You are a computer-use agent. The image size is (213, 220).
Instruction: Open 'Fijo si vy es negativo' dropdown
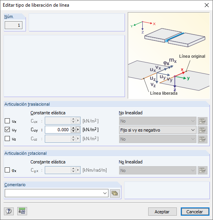click(x=158, y=130)
